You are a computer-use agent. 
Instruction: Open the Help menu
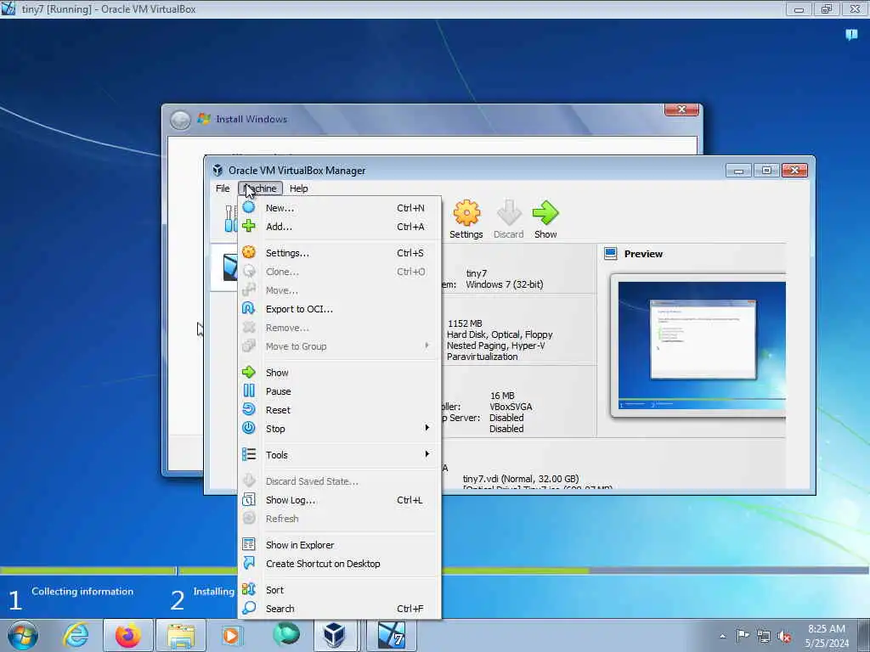(298, 188)
